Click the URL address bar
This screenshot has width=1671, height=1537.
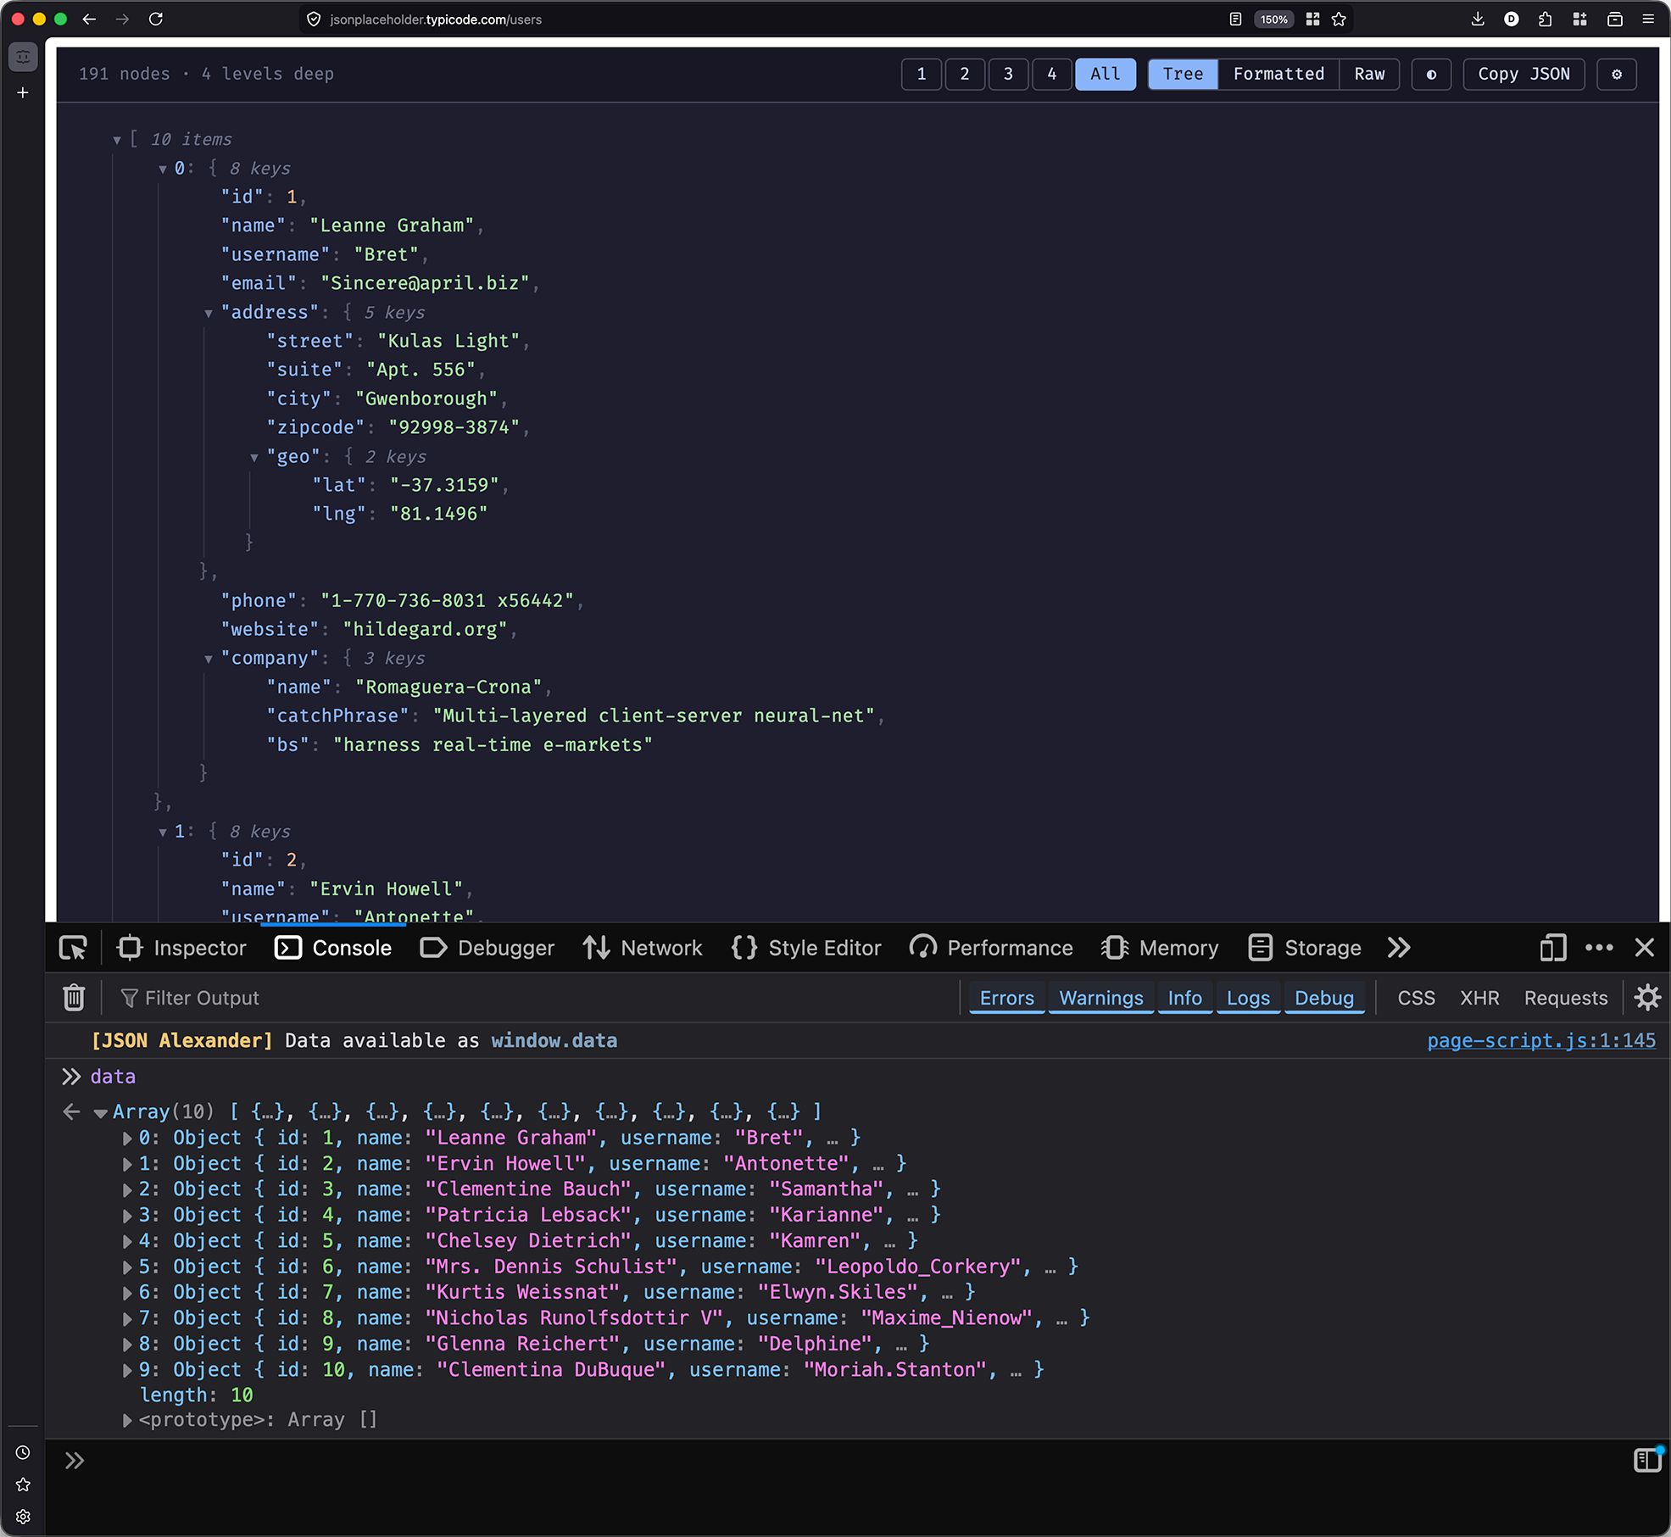[x=763, y=19]
